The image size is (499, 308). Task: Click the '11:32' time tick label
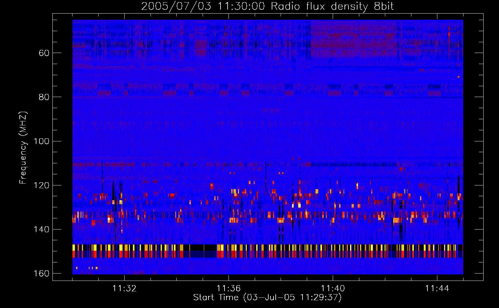click(124, 288)
